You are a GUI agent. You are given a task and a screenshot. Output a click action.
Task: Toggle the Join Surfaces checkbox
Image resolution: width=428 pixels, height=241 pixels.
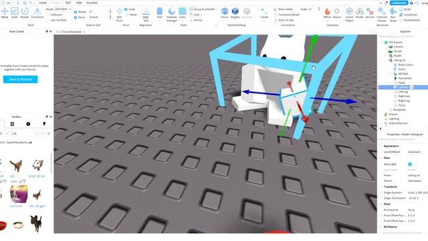pyautogui.click(x=48, y=20)
